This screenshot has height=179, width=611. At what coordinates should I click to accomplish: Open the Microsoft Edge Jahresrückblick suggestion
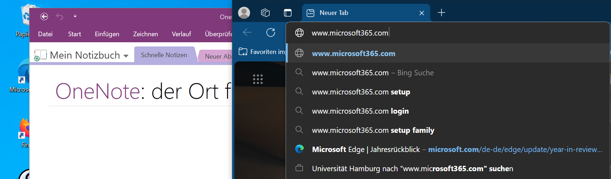[448, 149]
